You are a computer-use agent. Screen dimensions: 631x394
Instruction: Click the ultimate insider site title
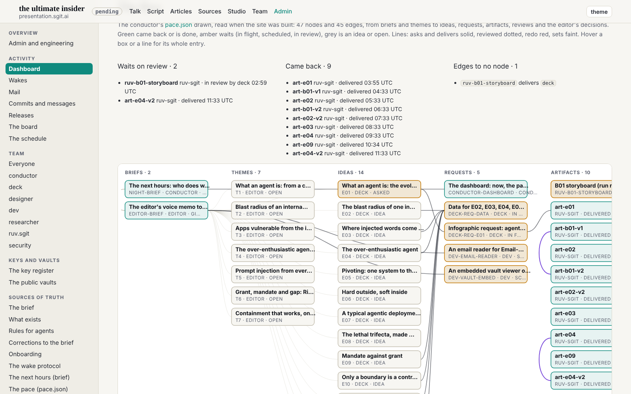pyautogui.click(x=52, y=9)
